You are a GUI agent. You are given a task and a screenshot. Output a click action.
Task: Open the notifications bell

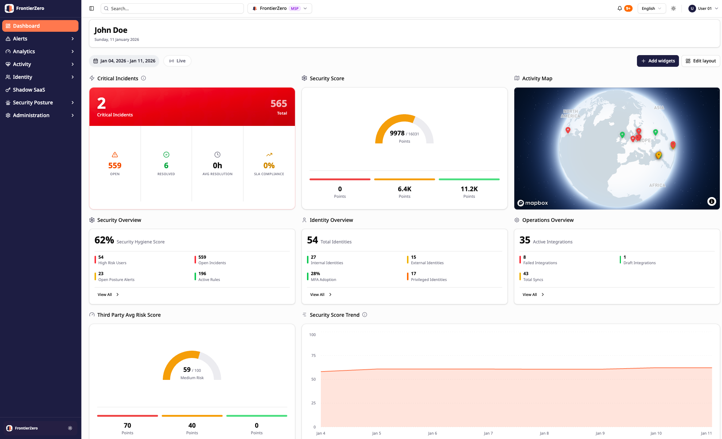(x=619, y=8)
